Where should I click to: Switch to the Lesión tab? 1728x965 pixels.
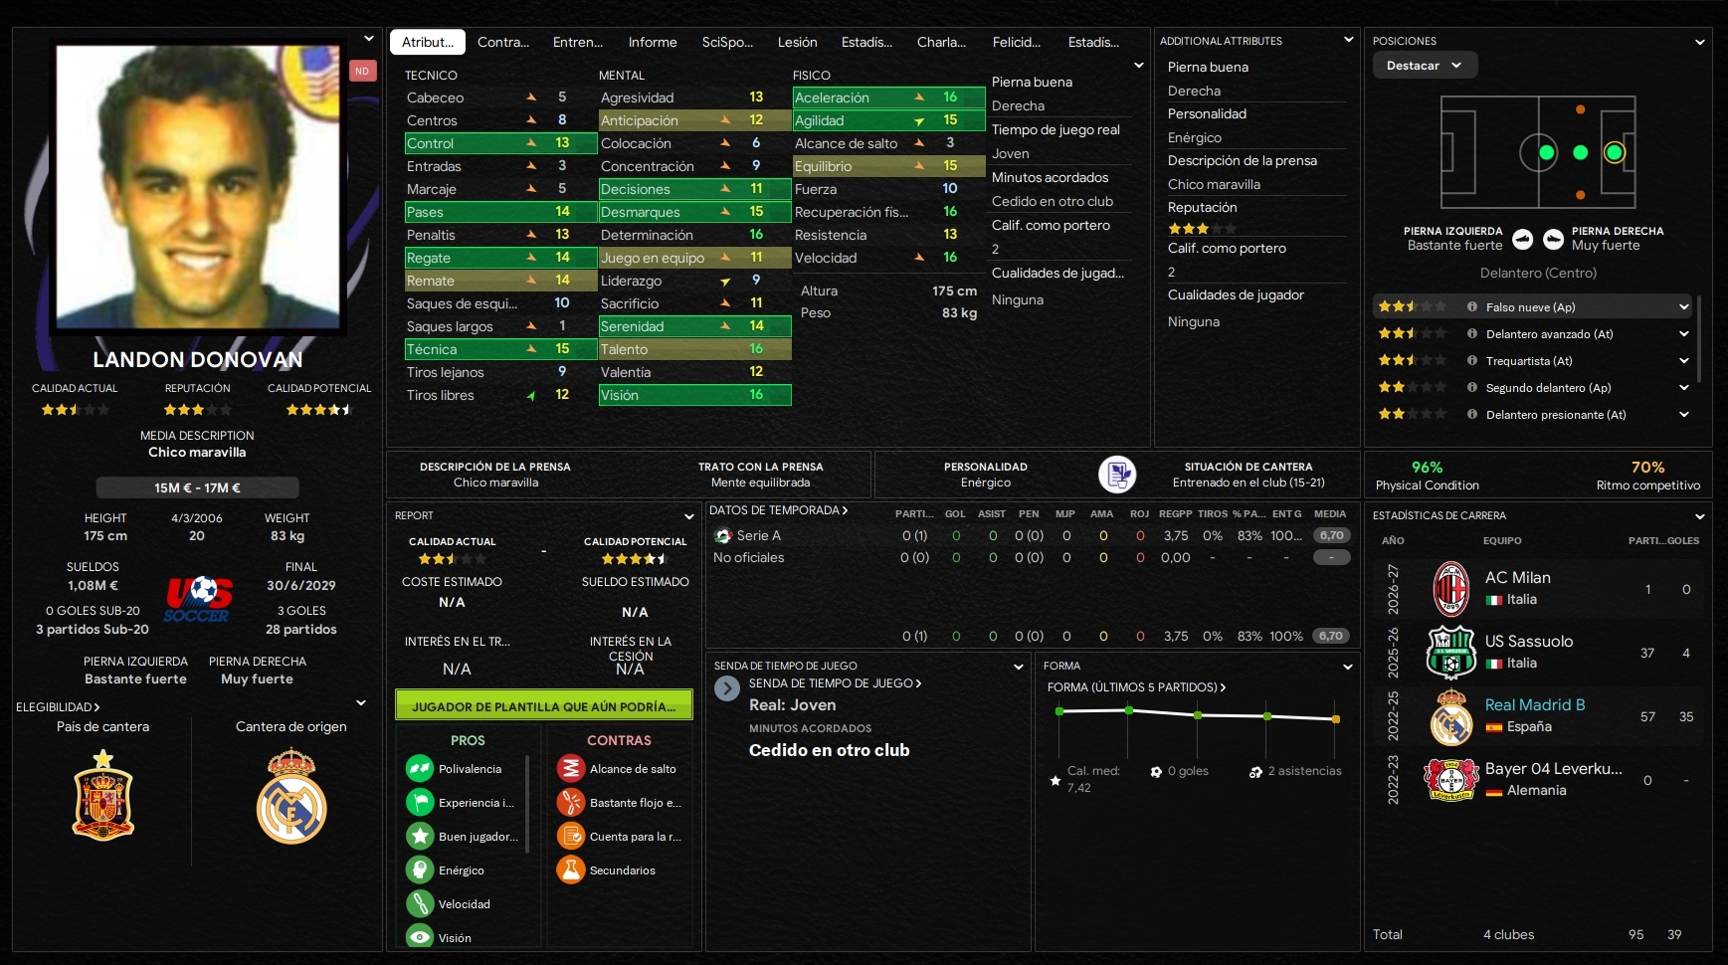(797, 42)
